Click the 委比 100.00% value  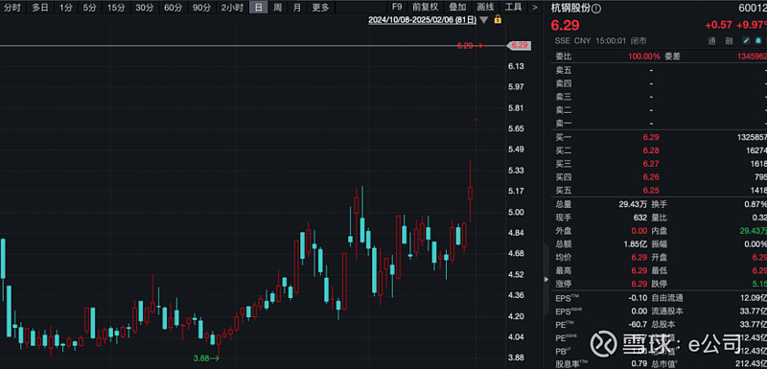tap(644, 57)
